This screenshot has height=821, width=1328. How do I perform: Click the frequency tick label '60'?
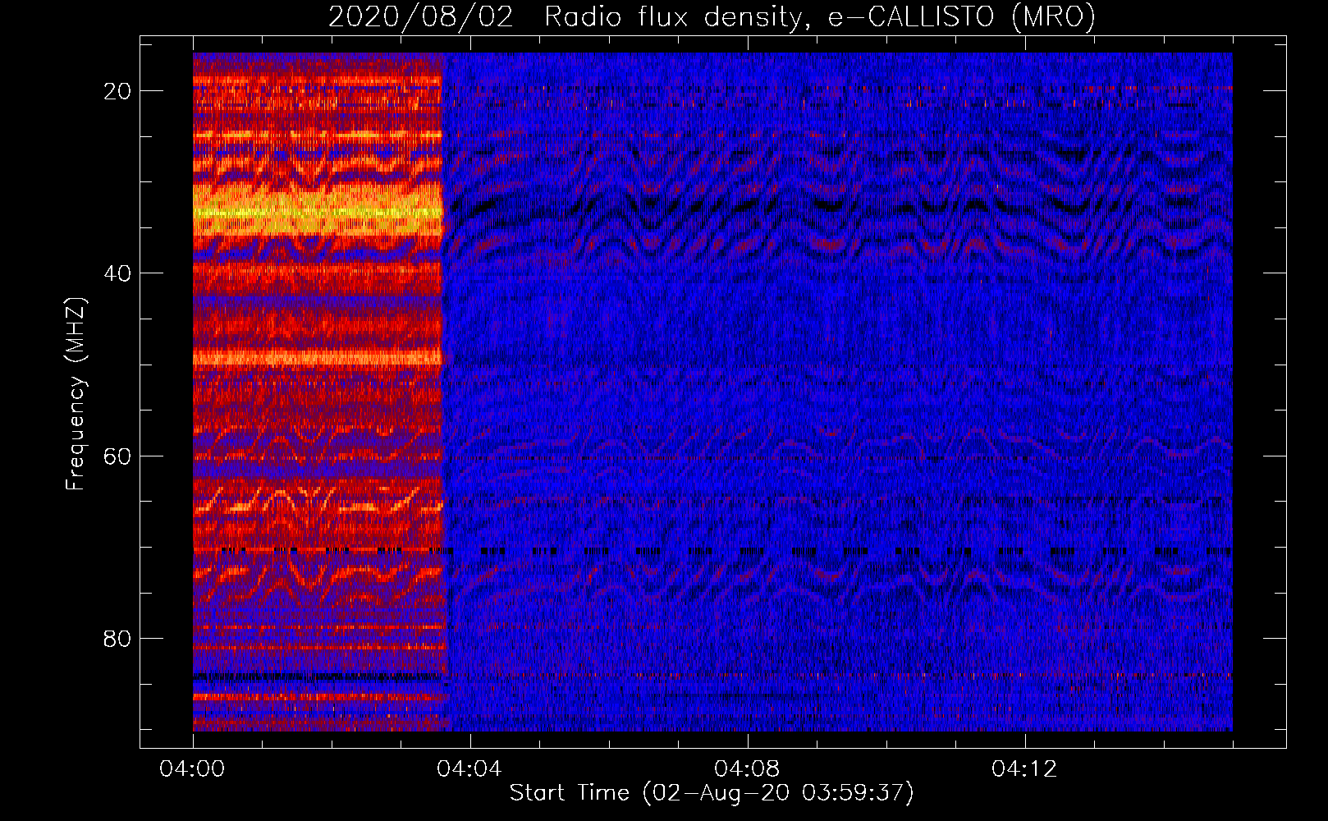pyautogui.click(x=117, y=456)
